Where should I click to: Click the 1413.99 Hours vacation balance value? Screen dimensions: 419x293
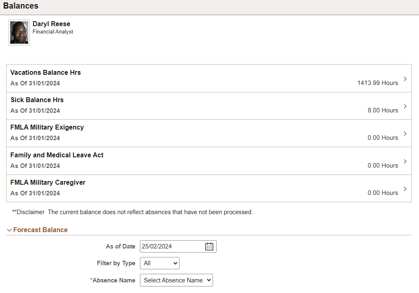(x=377, y=83)
